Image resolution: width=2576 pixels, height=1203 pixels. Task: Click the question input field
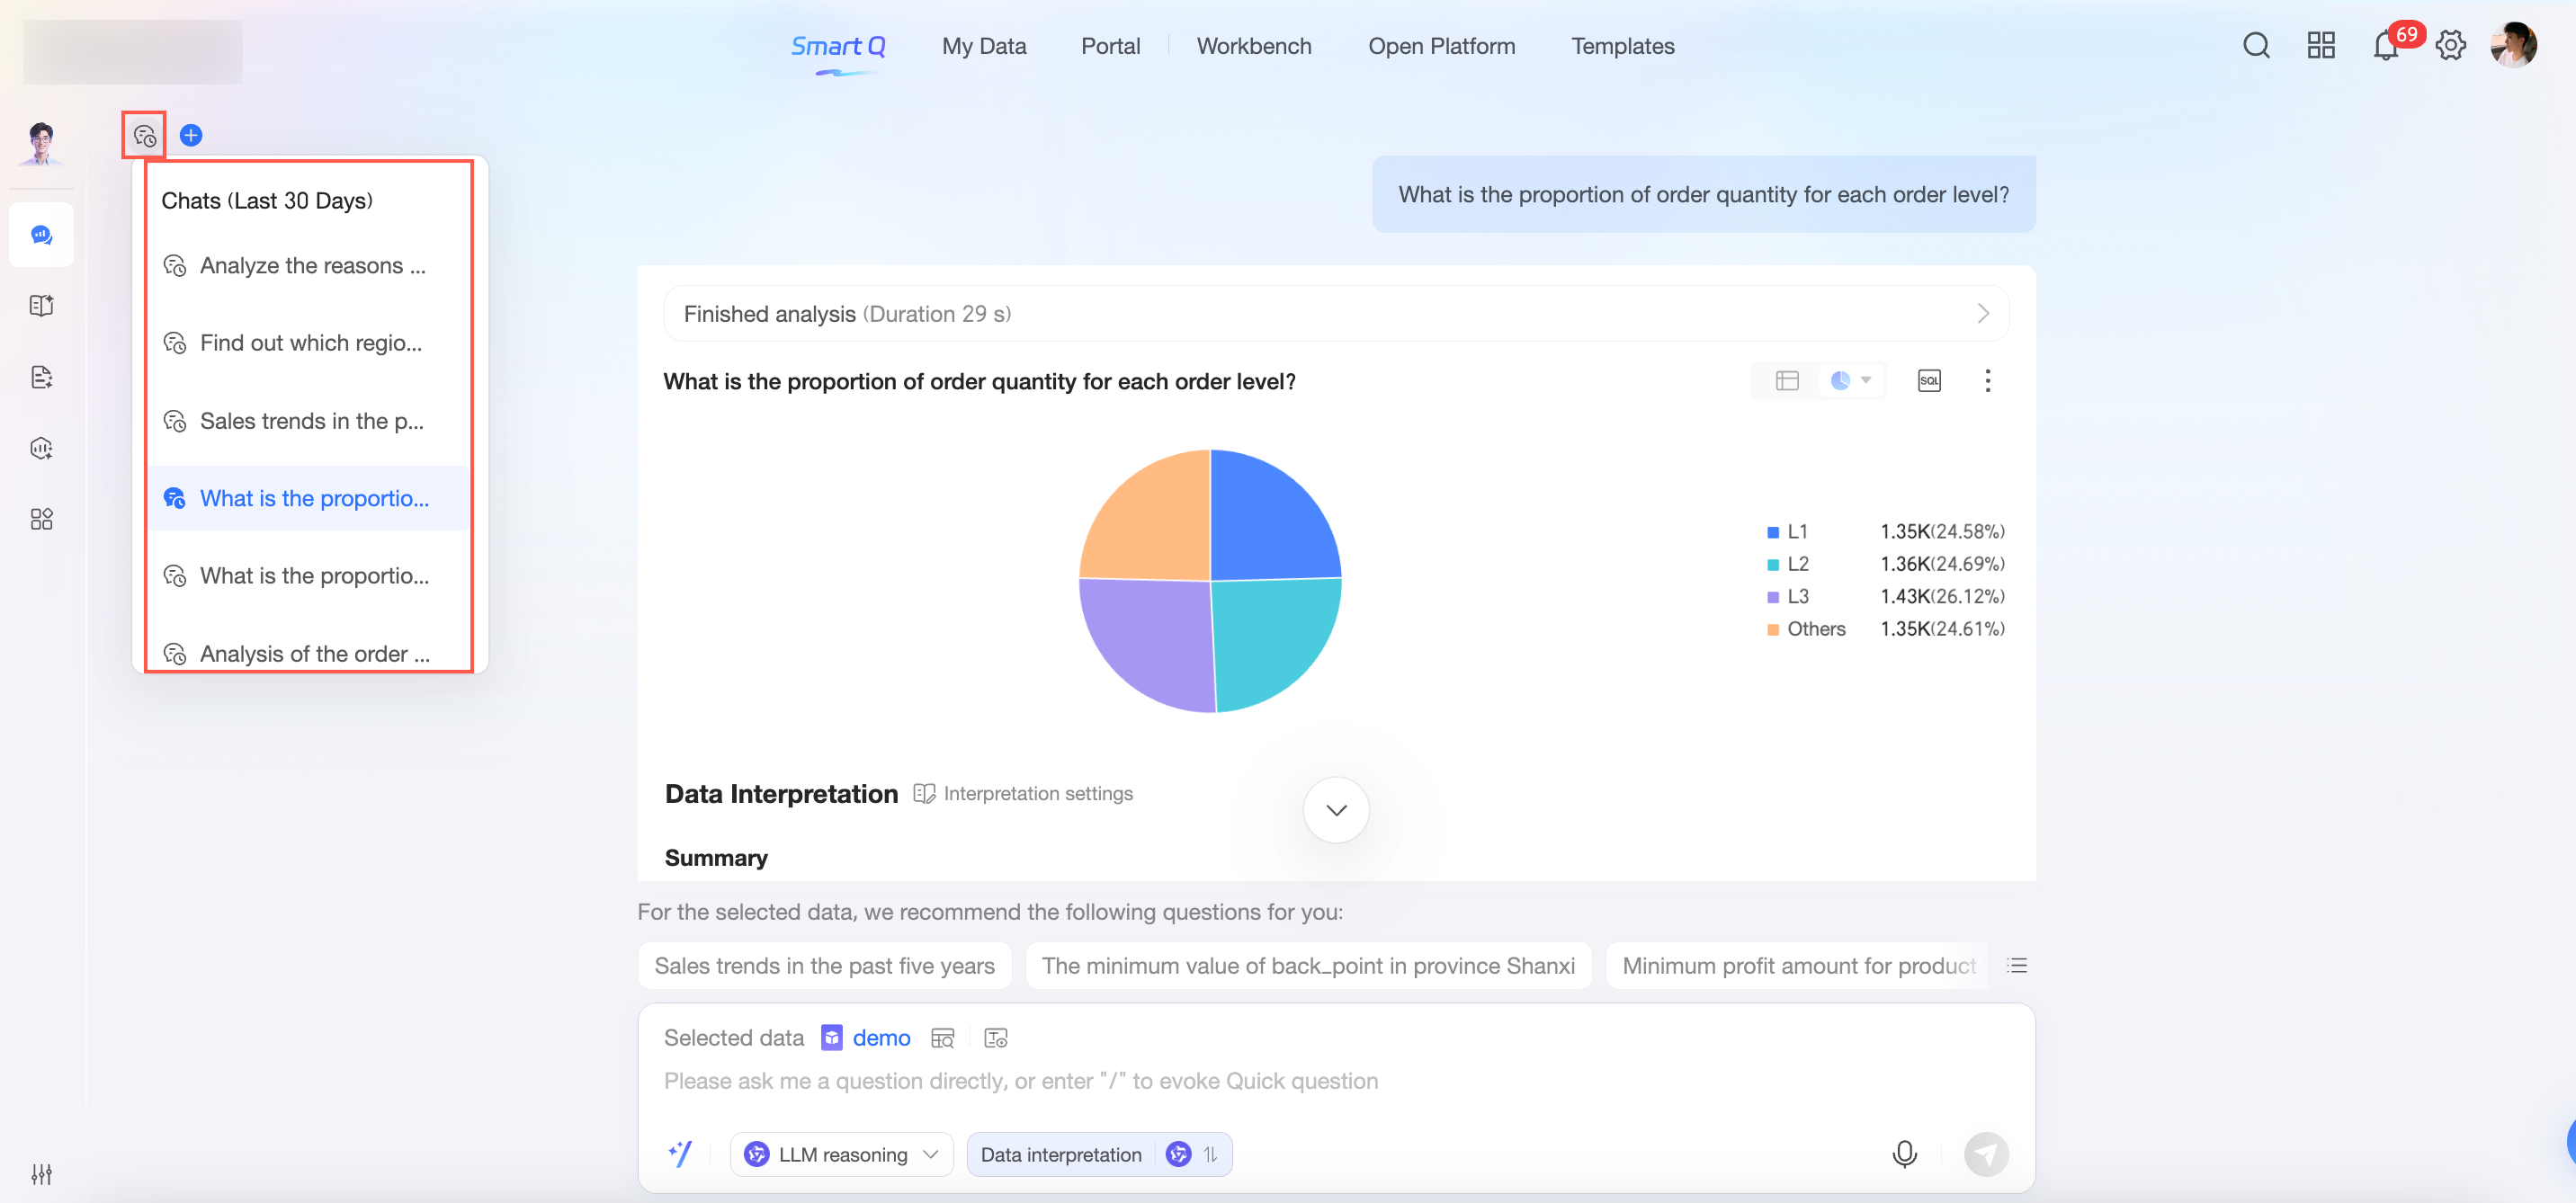(x=1020, y=1081)
